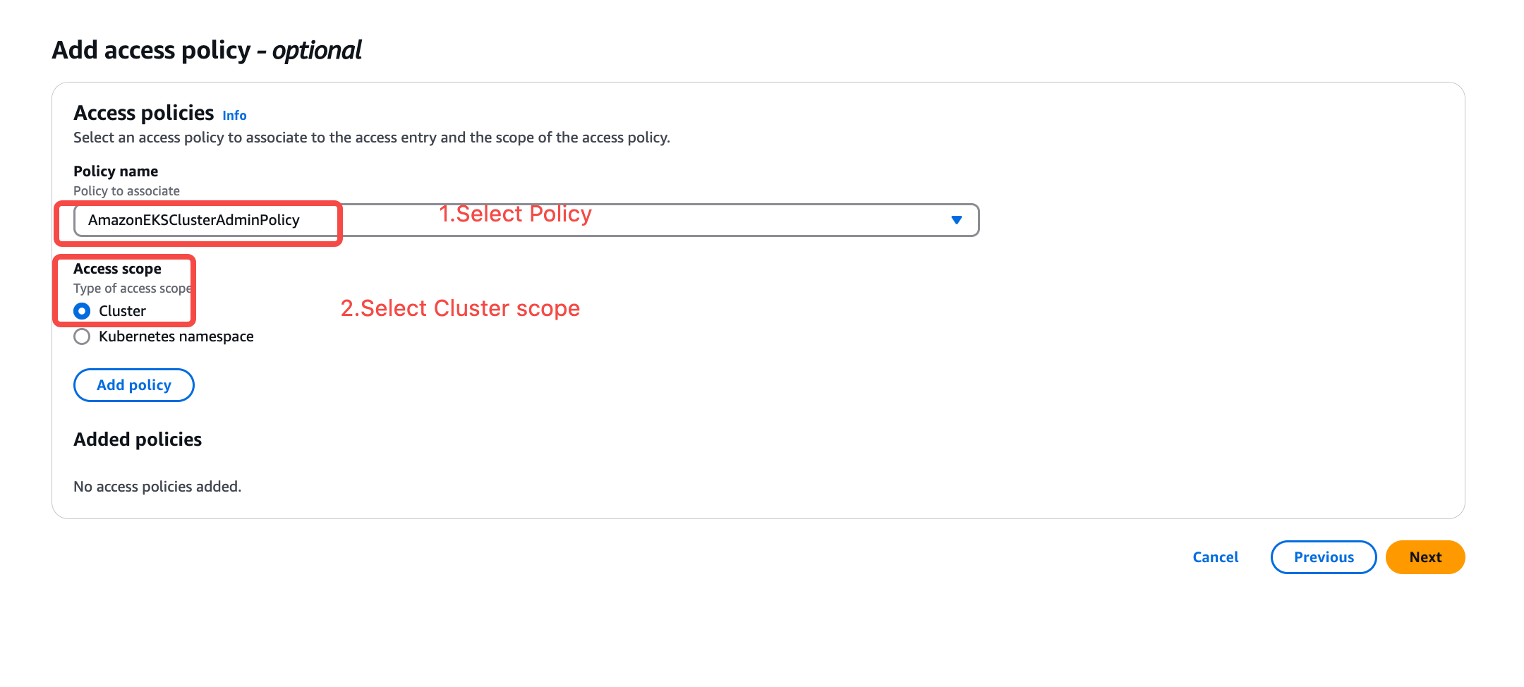This screenshot has height=687, width=1524.
Task: Click the orange Next button
Action: click(x=1425, y=557)
